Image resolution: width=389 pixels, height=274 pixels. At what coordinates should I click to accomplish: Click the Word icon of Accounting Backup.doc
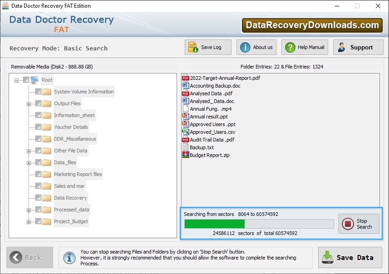click(186, 86)
